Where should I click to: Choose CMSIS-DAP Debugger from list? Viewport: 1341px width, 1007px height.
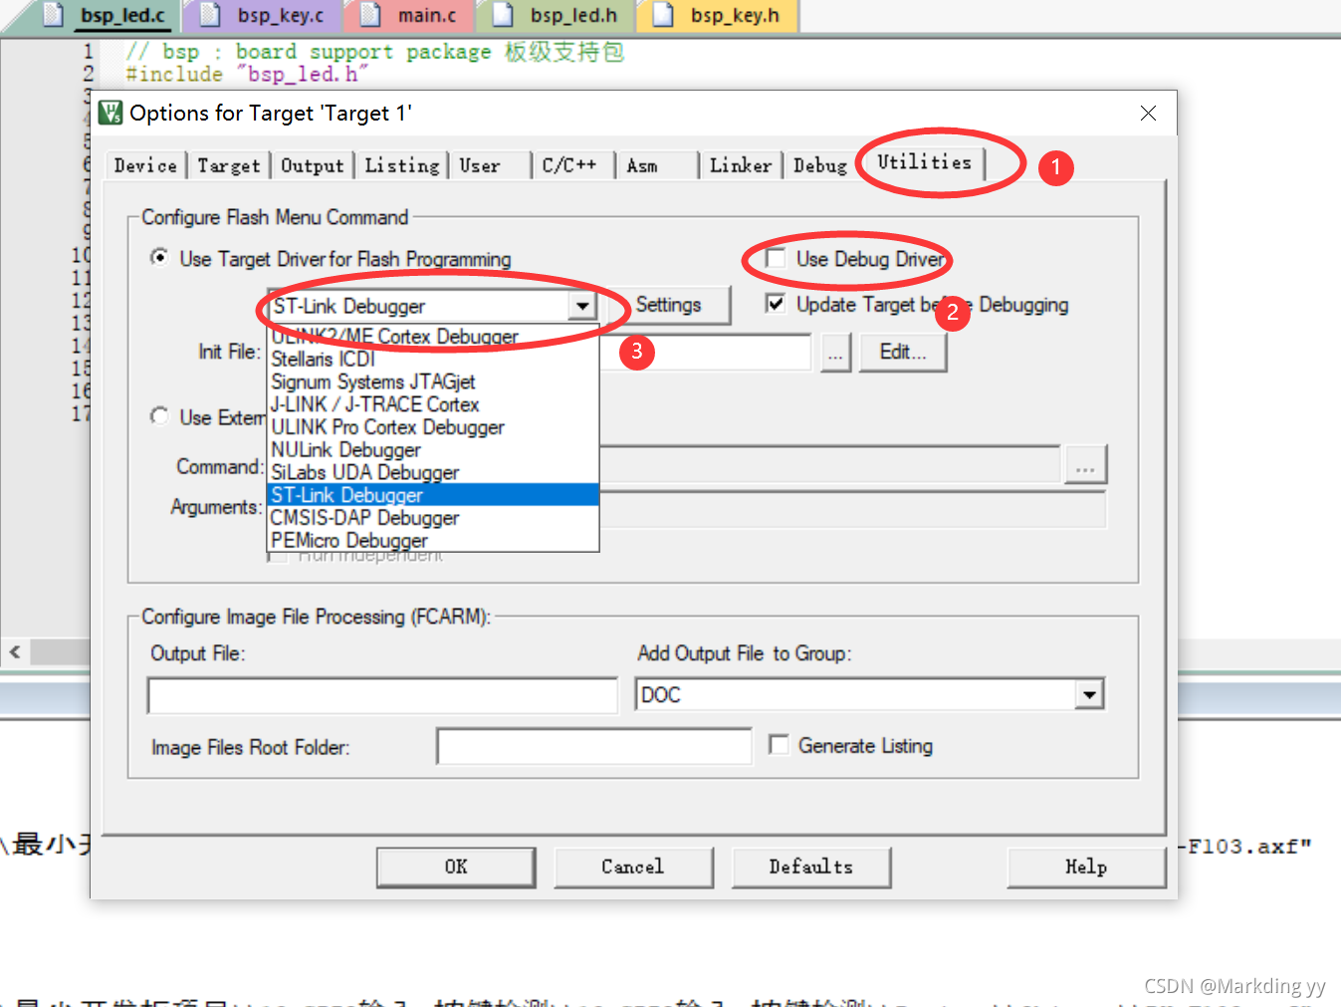point(433,518)
